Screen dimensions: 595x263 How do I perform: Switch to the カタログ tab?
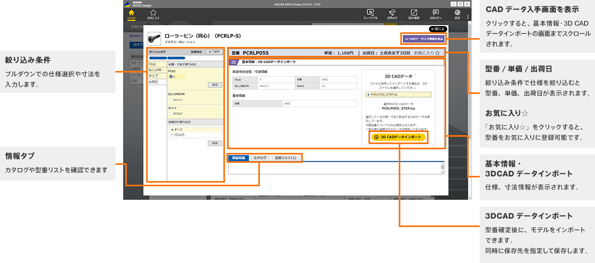[x=259, y=158]
